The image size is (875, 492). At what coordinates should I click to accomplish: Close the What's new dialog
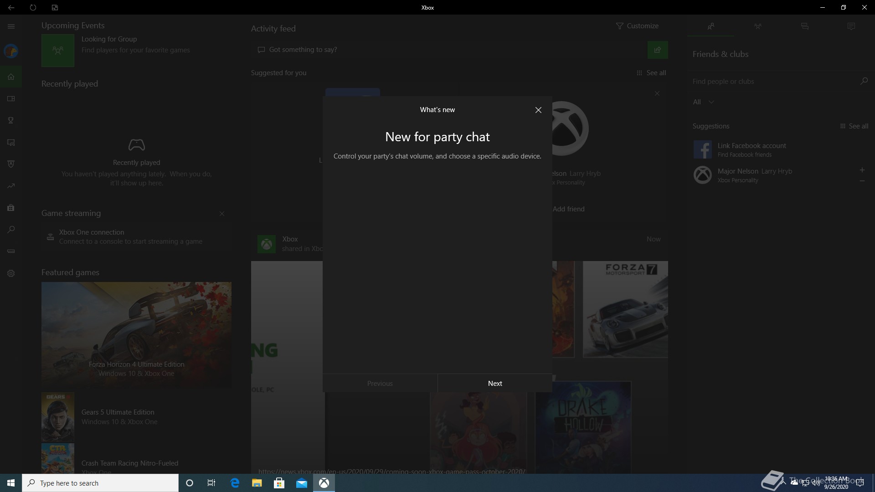coord(538,110)
